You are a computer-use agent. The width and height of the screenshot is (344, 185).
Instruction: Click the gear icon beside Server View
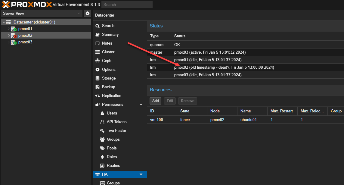click(x=87, y=13)
